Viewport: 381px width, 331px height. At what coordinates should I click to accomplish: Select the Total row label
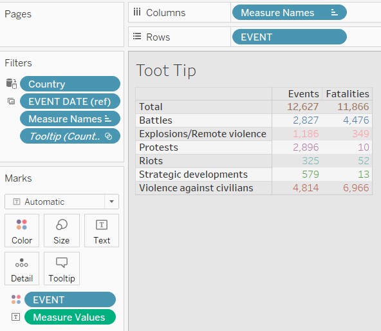tap(151, 107)
